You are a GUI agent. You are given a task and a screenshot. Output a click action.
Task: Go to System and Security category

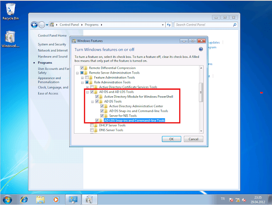click(x=52, y=44)
